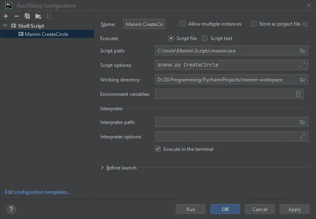Select the Script text radio button

pyautogui.click(x=205, y=38)
